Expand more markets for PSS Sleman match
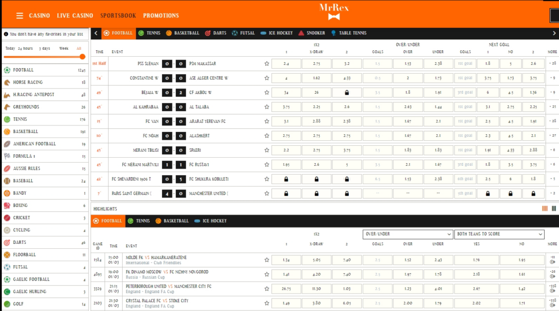This screenshot has height=311, width=559. (552, 63)
